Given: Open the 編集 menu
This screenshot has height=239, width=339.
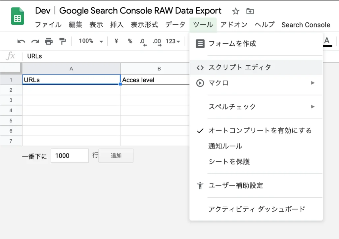Looking at the screenshot, I should pyautogui.click(x=75, y=24).
